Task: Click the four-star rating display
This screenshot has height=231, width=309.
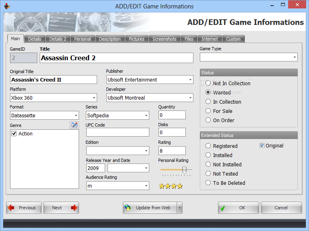Action: (171, 186)
